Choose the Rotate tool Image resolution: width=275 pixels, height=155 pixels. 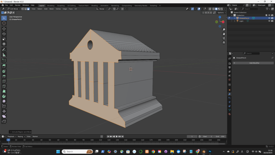(4, 34)
